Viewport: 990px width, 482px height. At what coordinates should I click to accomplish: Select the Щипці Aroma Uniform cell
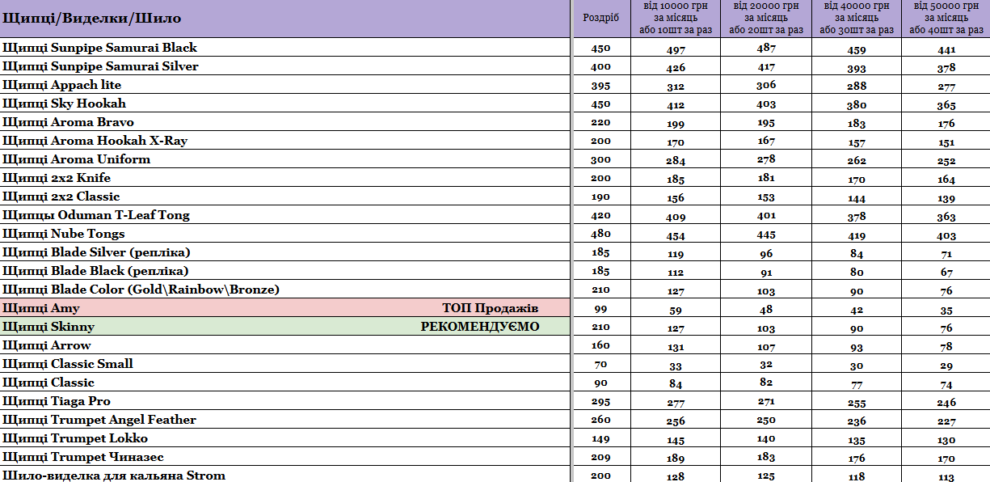tap(285, 159)
